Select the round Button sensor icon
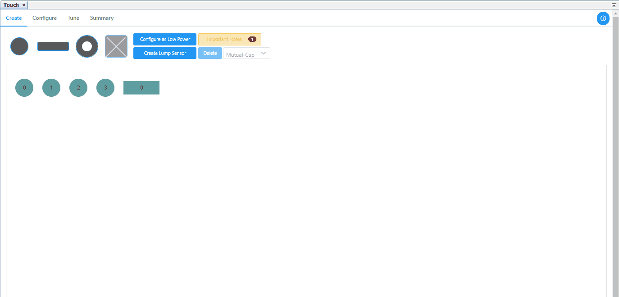Screen dimensions: 619x297 [19, 46]
